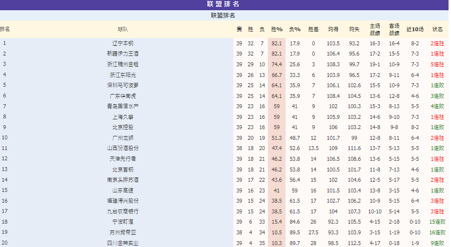Click 15.4 win percentage for 宁波町渥

pyautogui.click(x=277, y=222)
